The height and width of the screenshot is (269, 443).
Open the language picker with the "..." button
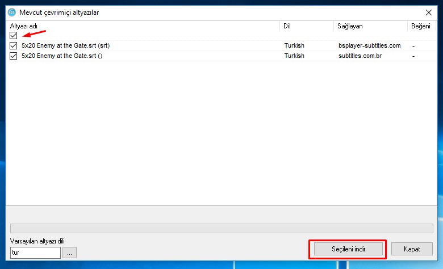[69, 253]
